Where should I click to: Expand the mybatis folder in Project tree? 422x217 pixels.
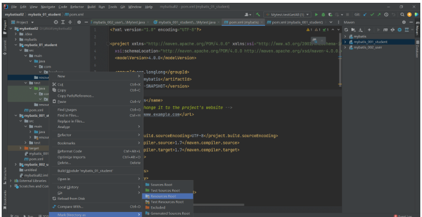click(x=16, y=39)
